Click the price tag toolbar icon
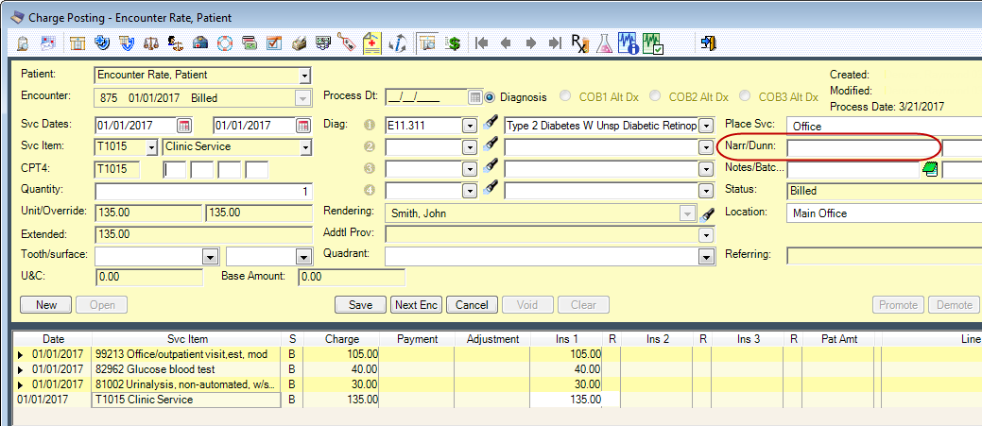Image resolution: width=982 pixels, height=426 pixels. click(346, 43)
